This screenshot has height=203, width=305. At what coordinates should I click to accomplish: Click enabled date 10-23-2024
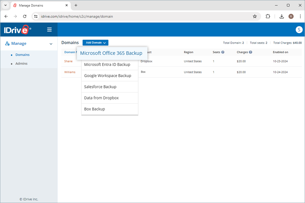click(280, 61)
